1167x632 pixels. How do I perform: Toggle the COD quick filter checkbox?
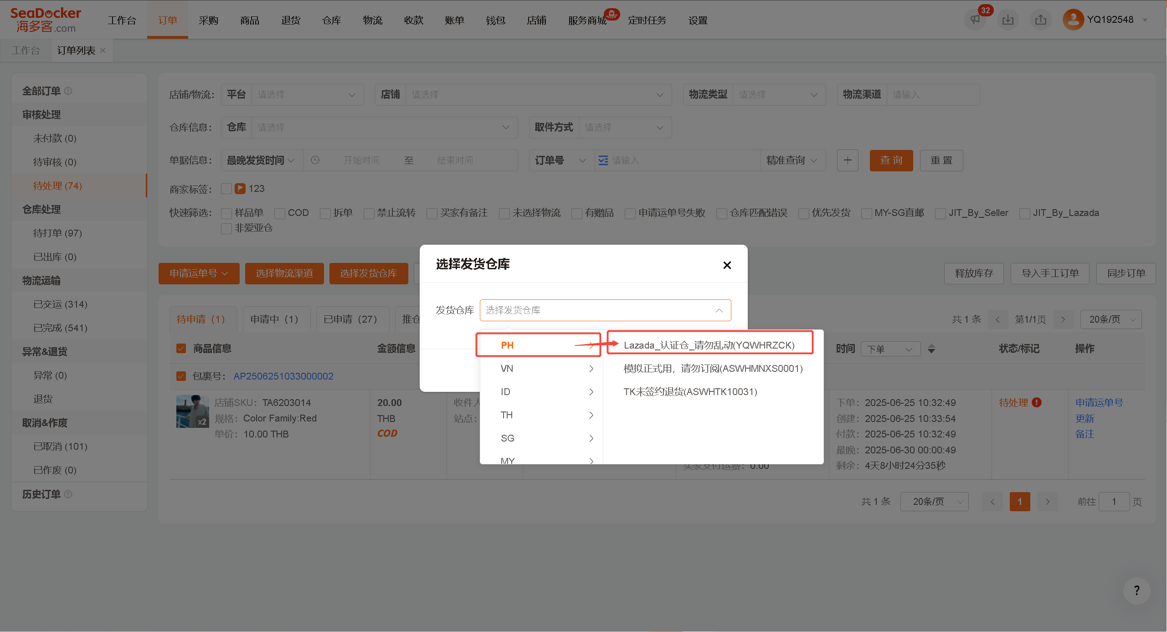pos(280,213)
